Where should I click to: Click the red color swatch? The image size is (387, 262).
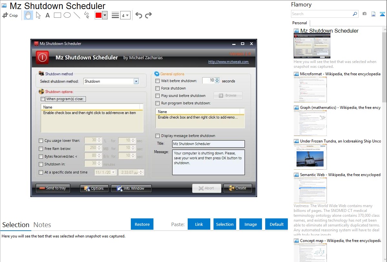[99, 15]
